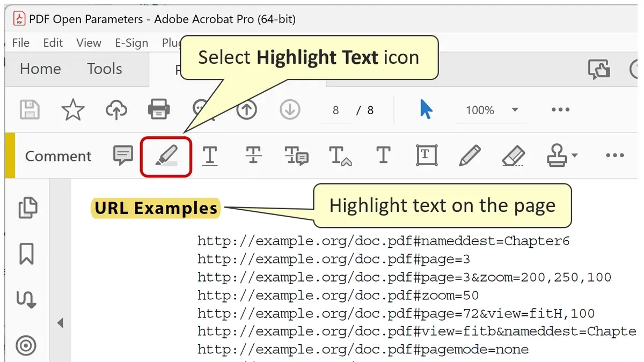Save the file with floppy icon
This screenshot has width=644, height=362.
(x=30, y=110)
